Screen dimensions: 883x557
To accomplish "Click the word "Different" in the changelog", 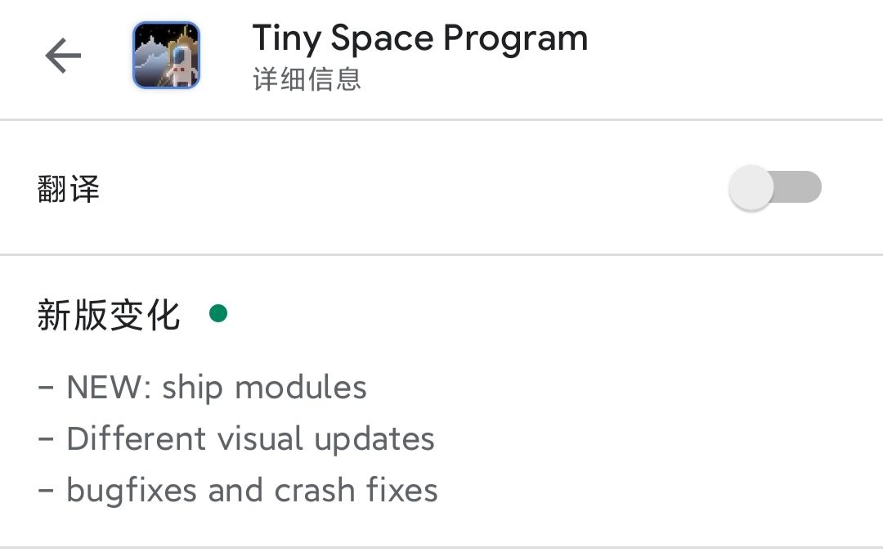I will (137, 439).
